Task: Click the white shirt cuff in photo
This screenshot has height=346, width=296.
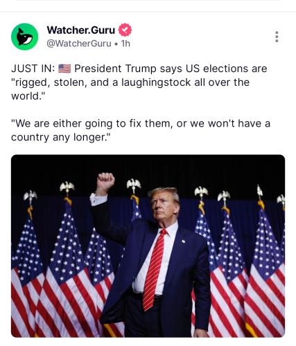Action: click(x=99, y=200)
